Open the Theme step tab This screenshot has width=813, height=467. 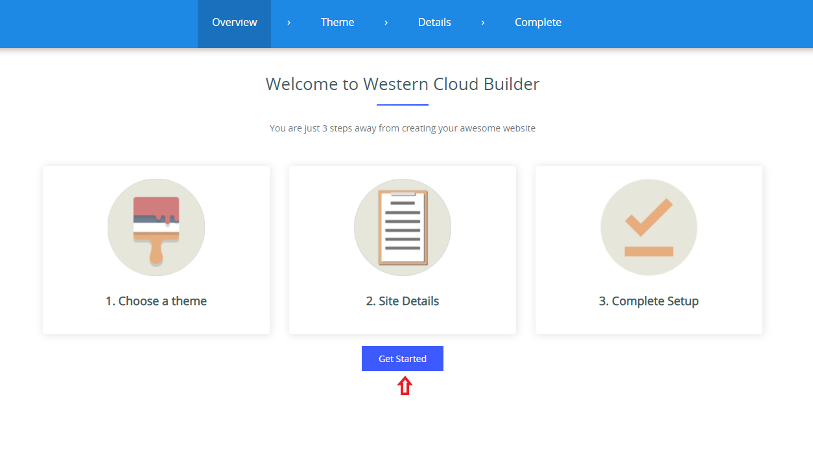(337, 23)
